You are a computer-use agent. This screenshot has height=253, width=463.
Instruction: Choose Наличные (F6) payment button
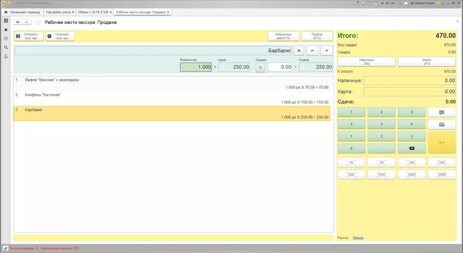(366, 61)
